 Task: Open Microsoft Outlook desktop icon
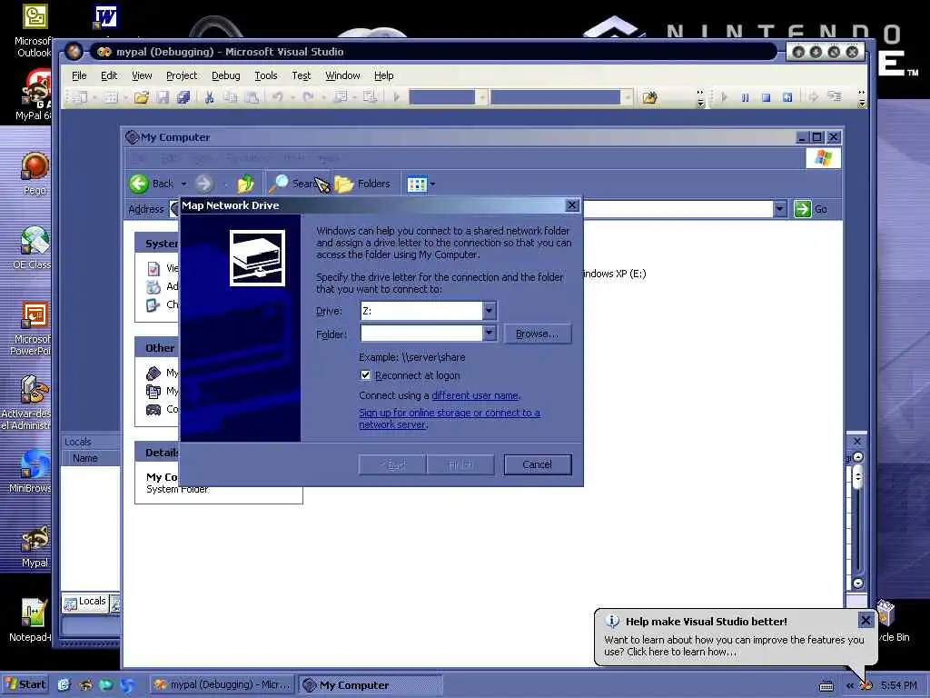click(x=35, y=31)
